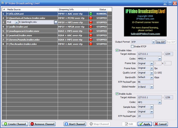Expand the Global Header In Band dropdown
Viewport: 178px width, 128px height.
tap(152, 87)
